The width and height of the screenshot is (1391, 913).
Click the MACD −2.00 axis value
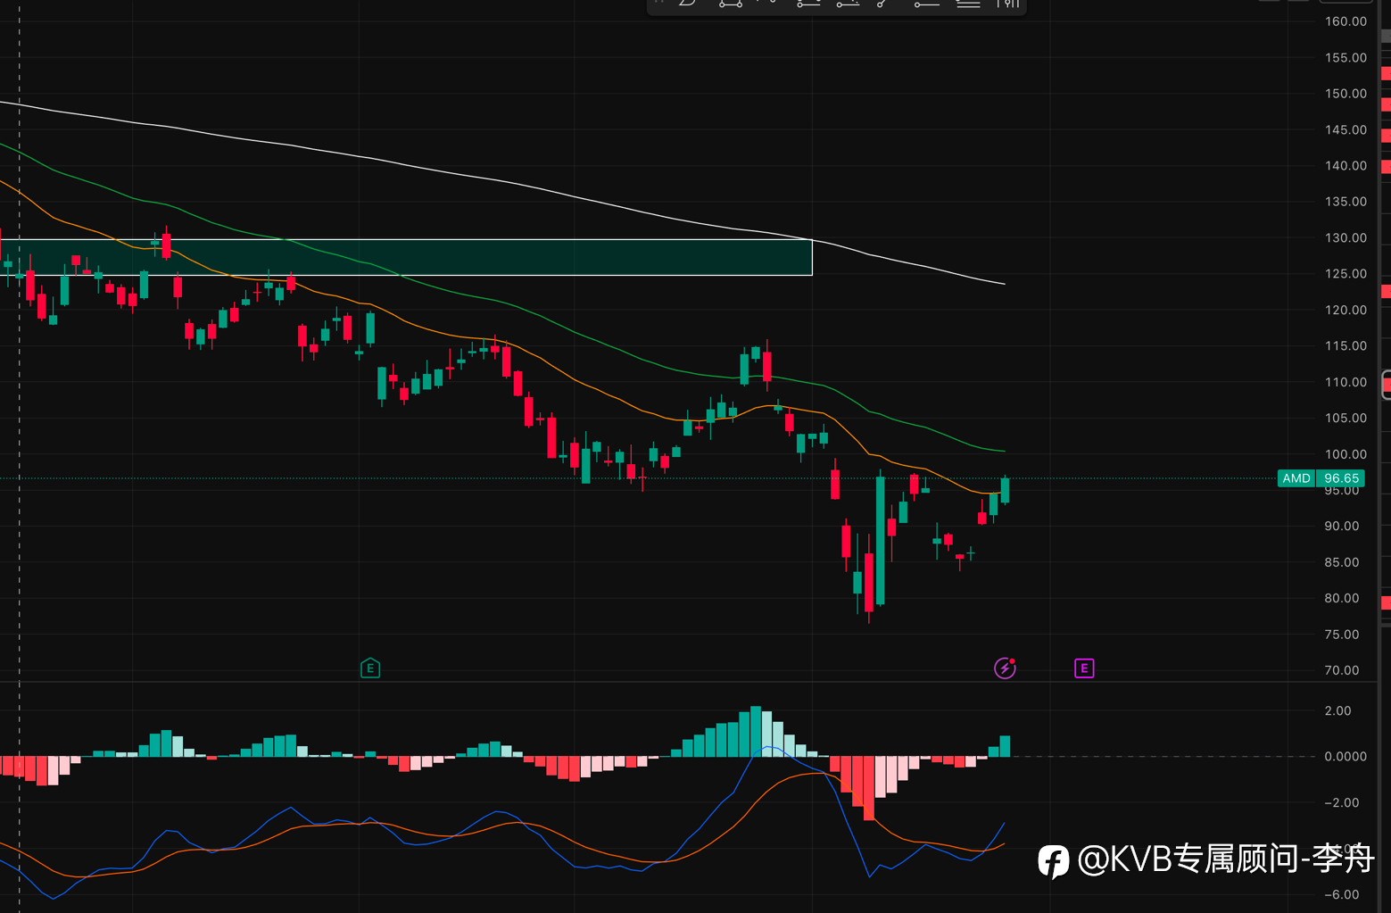coord(1342,802)
